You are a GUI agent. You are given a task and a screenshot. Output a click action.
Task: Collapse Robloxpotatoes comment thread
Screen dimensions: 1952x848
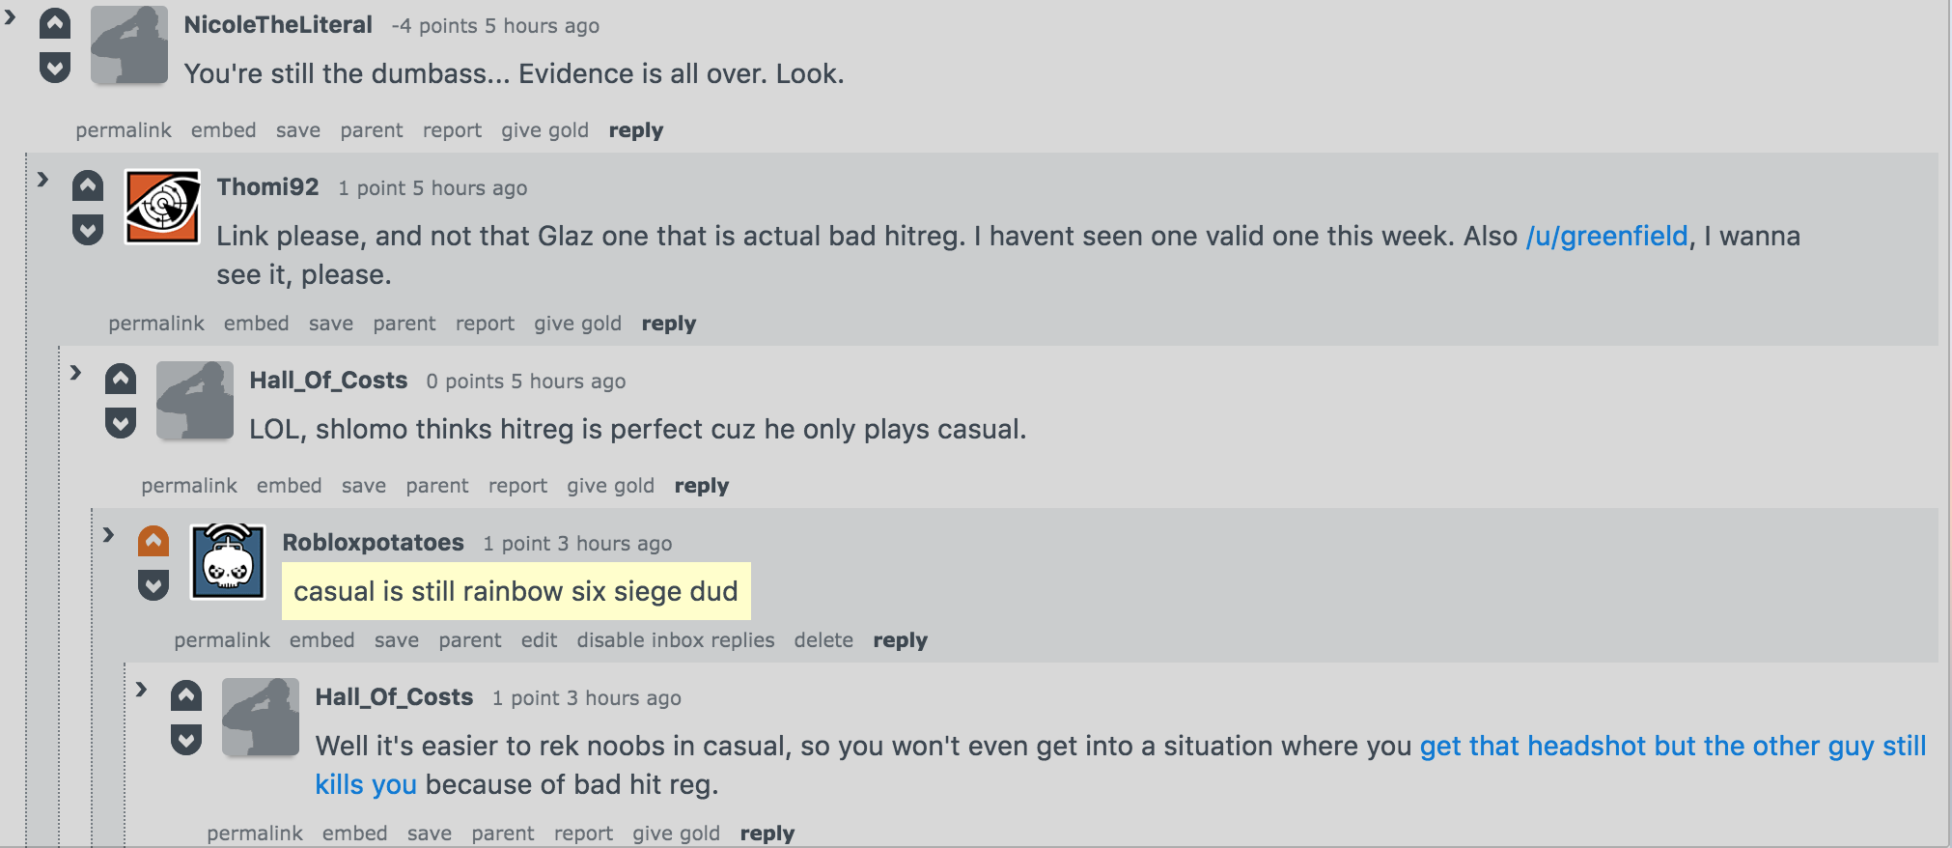108,535
